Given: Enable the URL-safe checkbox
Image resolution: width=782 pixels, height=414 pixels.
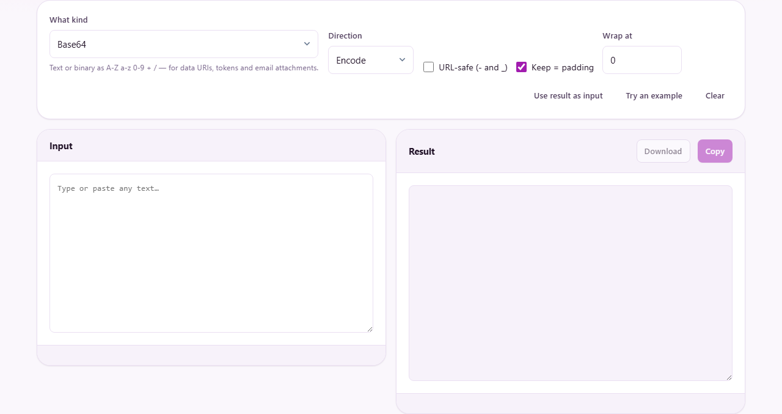Looking at the screenshot, I should (x=429, y=67).
